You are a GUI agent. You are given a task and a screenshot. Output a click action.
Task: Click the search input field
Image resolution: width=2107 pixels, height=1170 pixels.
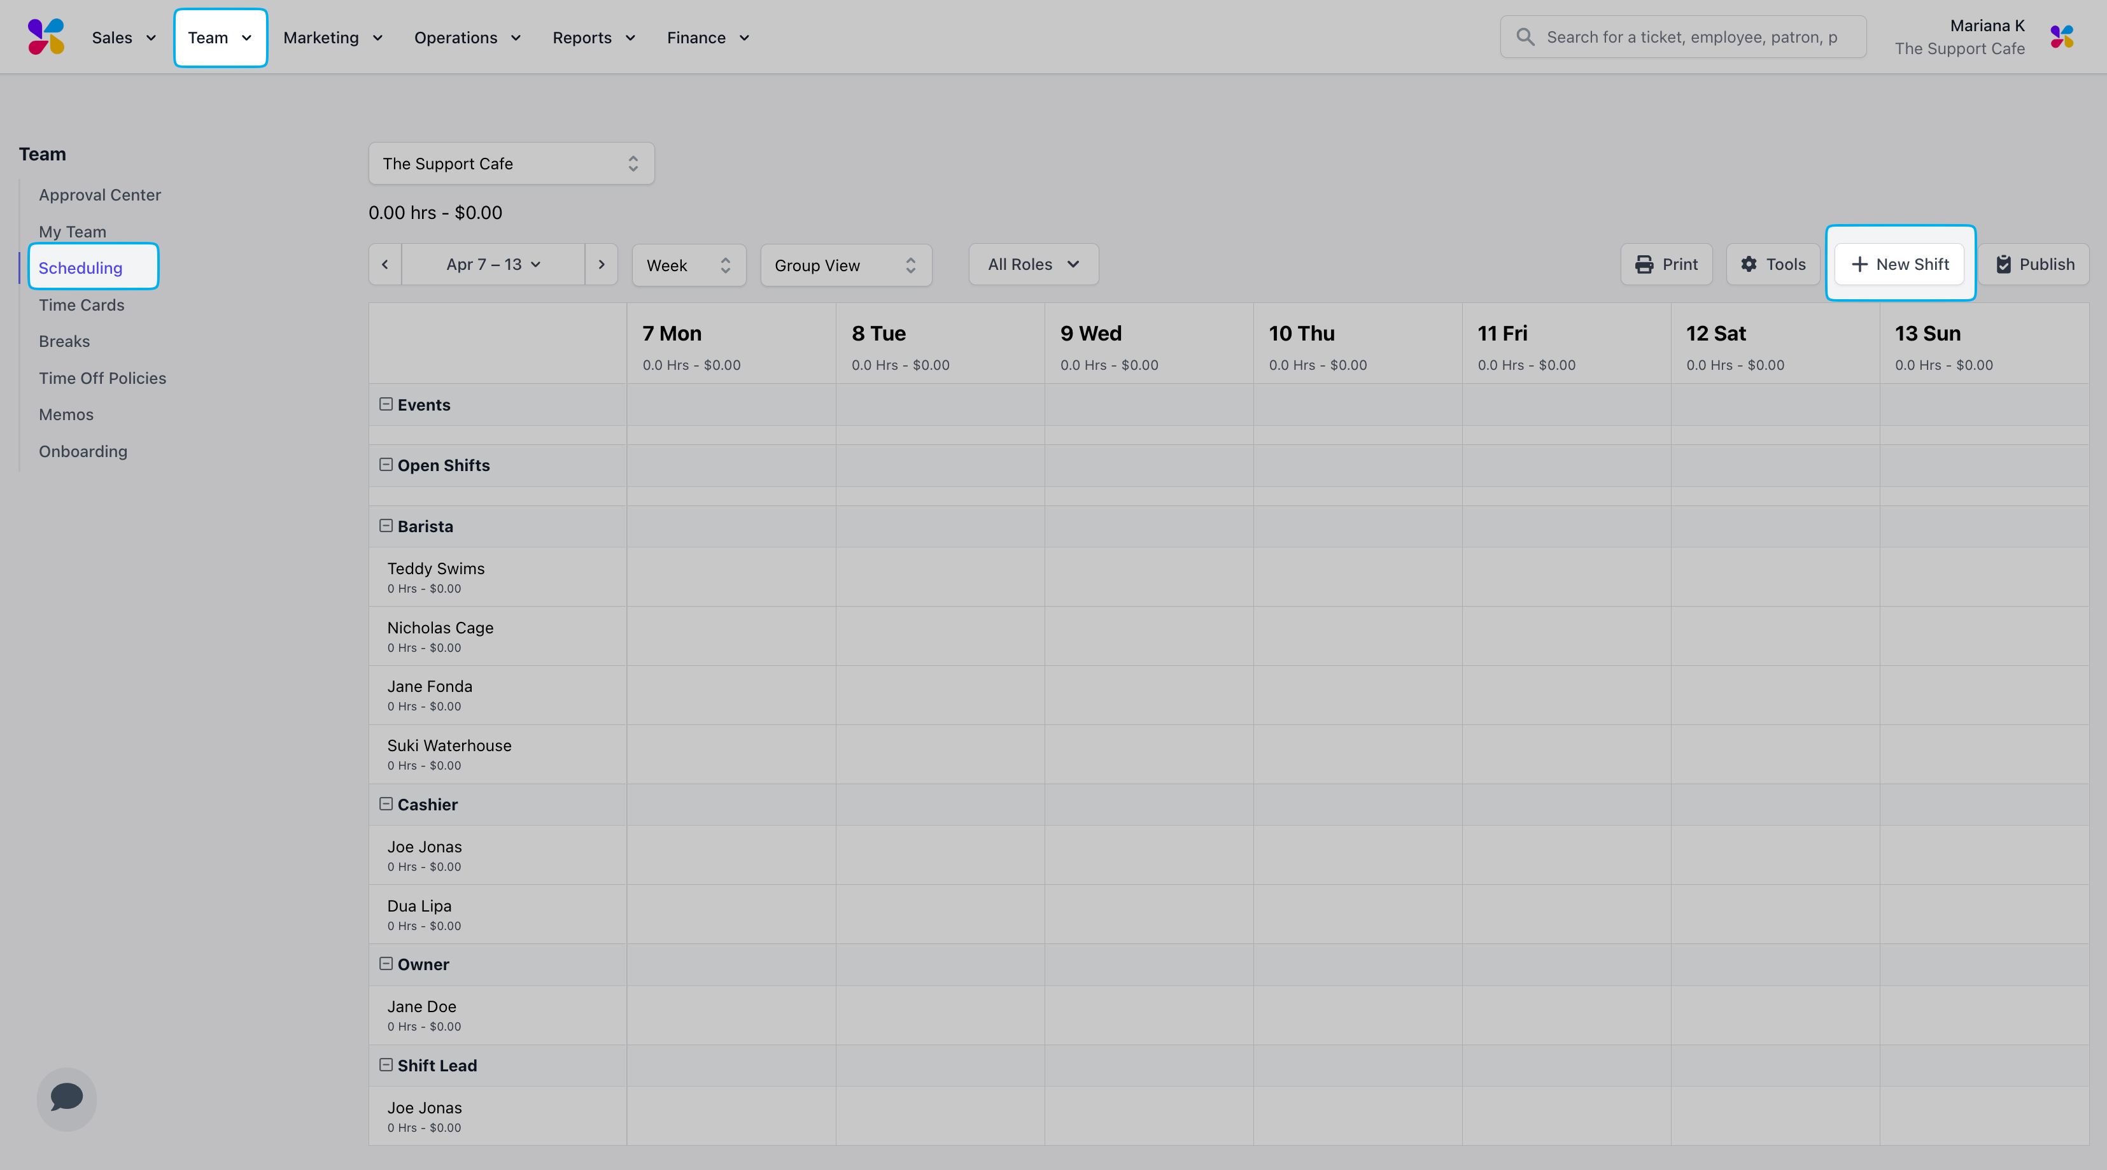(1691, 37)
